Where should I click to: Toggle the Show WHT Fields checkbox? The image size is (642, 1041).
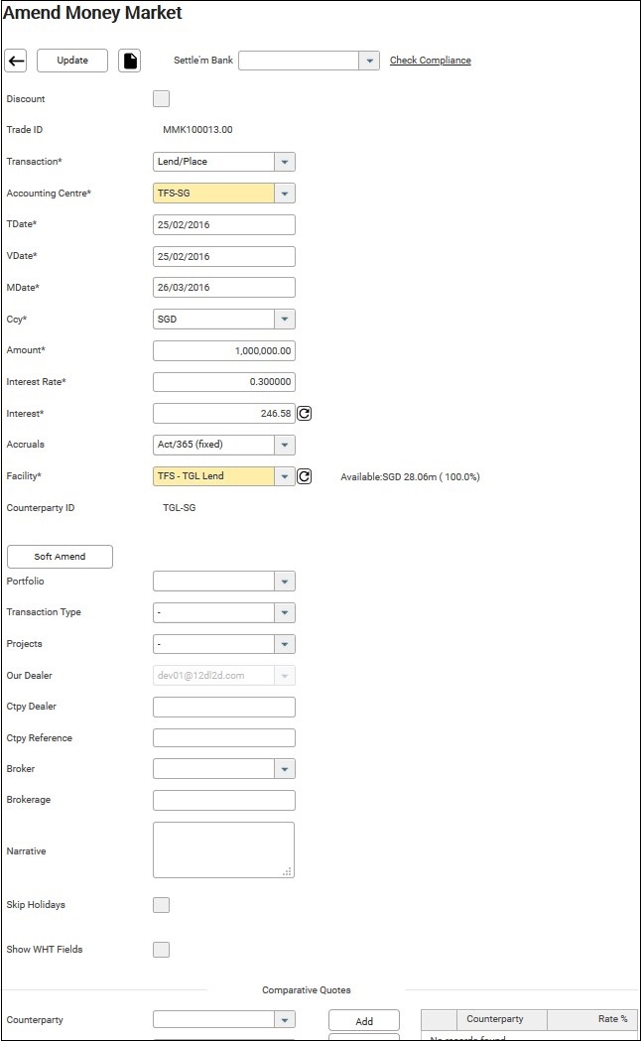pyautogui.click(x=162, y=950)
